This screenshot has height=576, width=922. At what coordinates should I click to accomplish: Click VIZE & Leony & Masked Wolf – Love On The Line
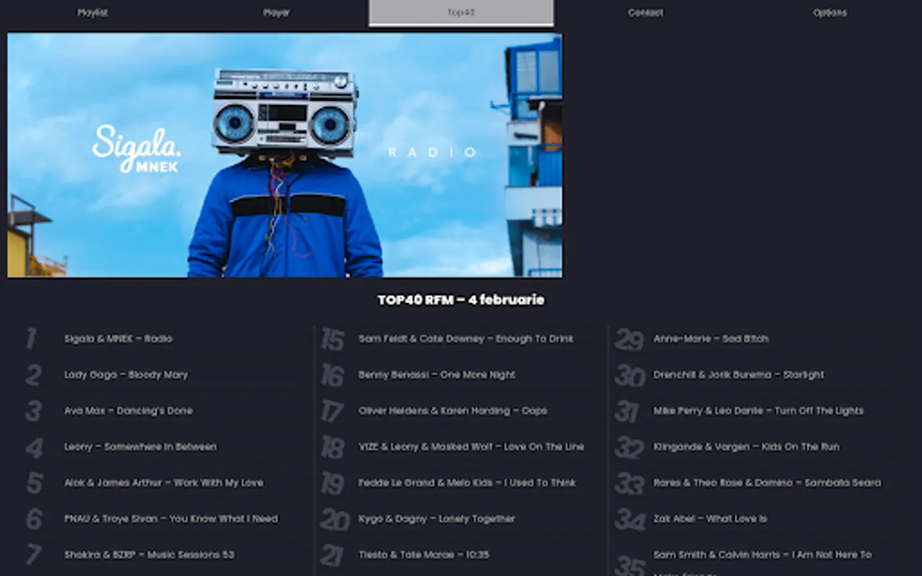(471, 446)
